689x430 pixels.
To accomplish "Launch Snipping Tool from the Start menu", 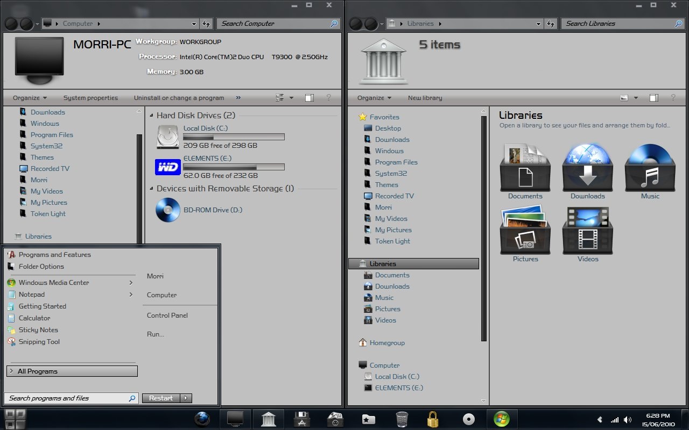I will tap(38, 341).
